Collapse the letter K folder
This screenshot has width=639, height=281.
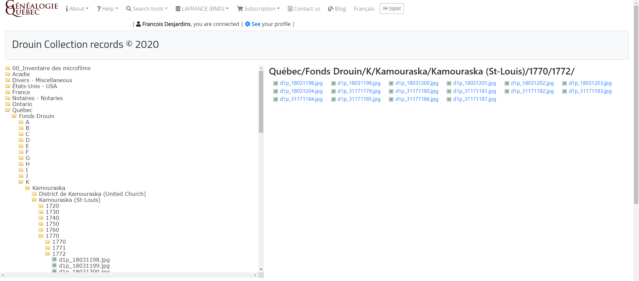pyautogui.click(x=27, y=182)
